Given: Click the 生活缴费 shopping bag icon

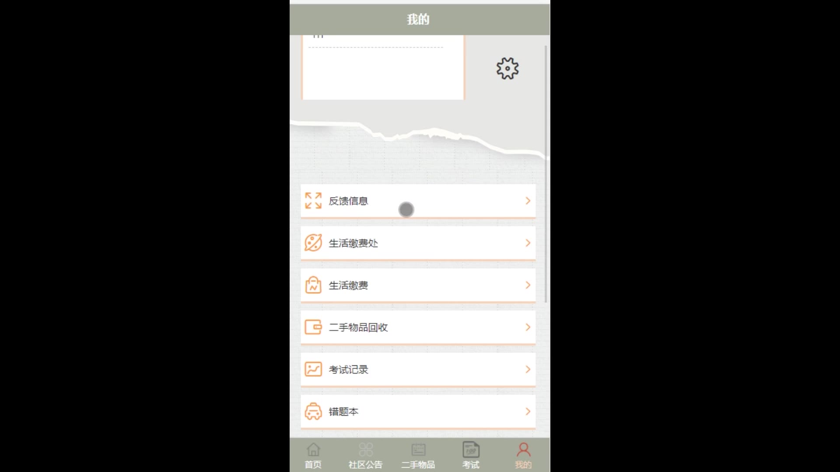Looking at the screenshot, I should 313,285.
